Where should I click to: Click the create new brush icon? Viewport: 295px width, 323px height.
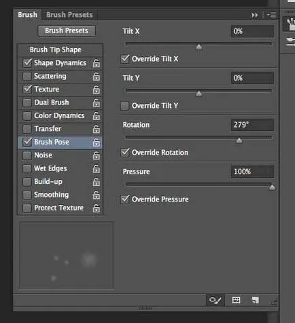(x=256, y=300)
